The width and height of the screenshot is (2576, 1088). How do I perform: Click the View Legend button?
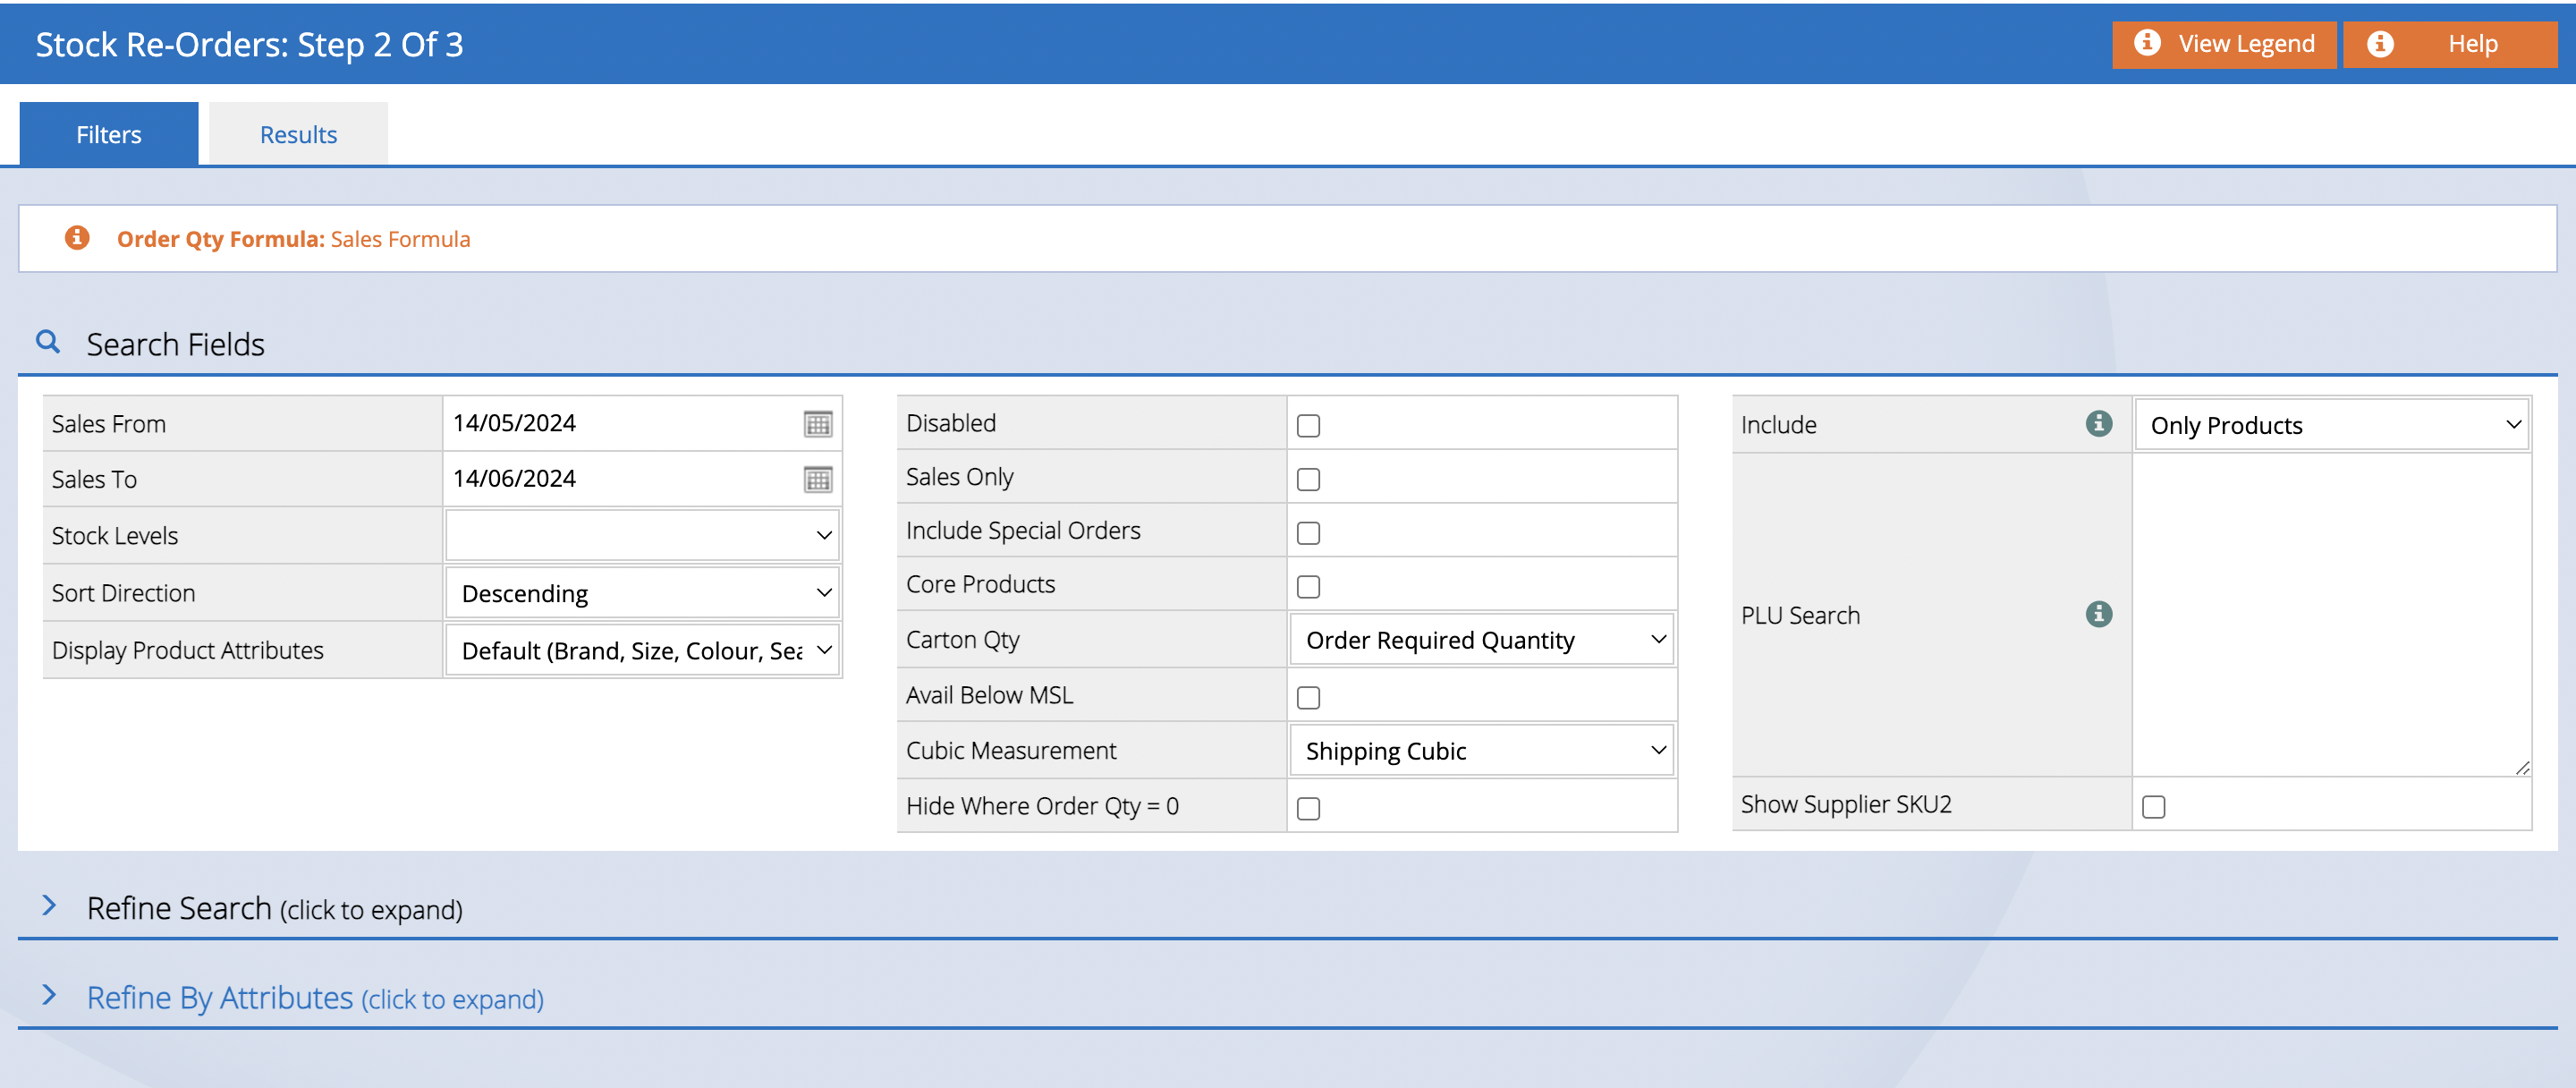[2224, 44]
